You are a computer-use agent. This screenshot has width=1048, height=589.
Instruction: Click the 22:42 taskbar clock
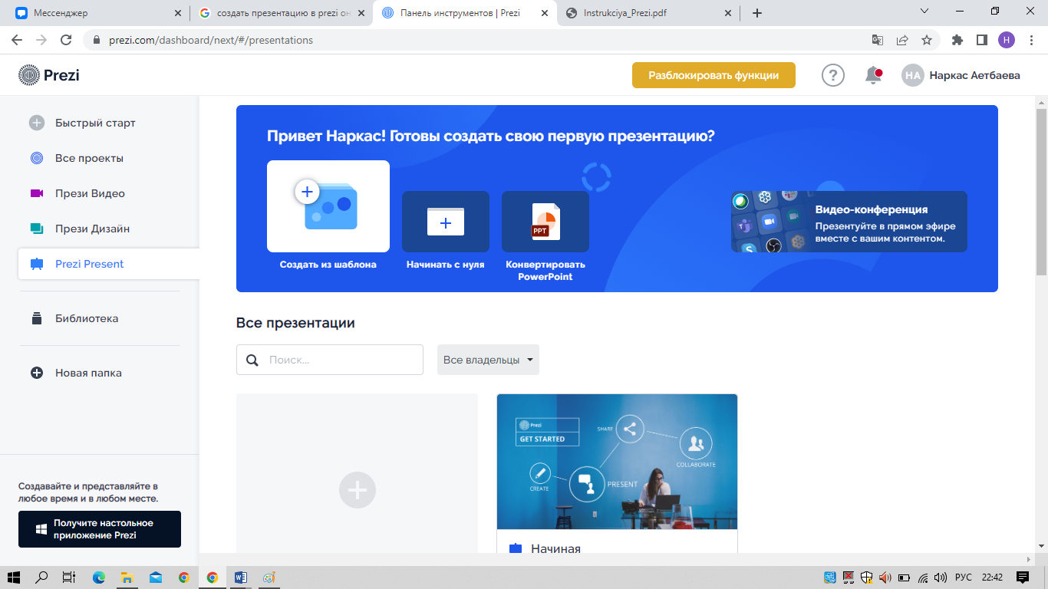[992, 577]
